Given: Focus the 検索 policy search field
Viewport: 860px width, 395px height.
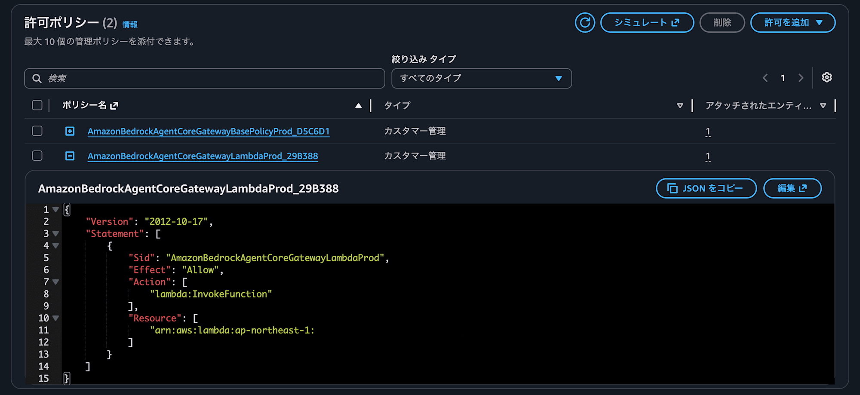Looking at the screenshot, I should point(205,78).
